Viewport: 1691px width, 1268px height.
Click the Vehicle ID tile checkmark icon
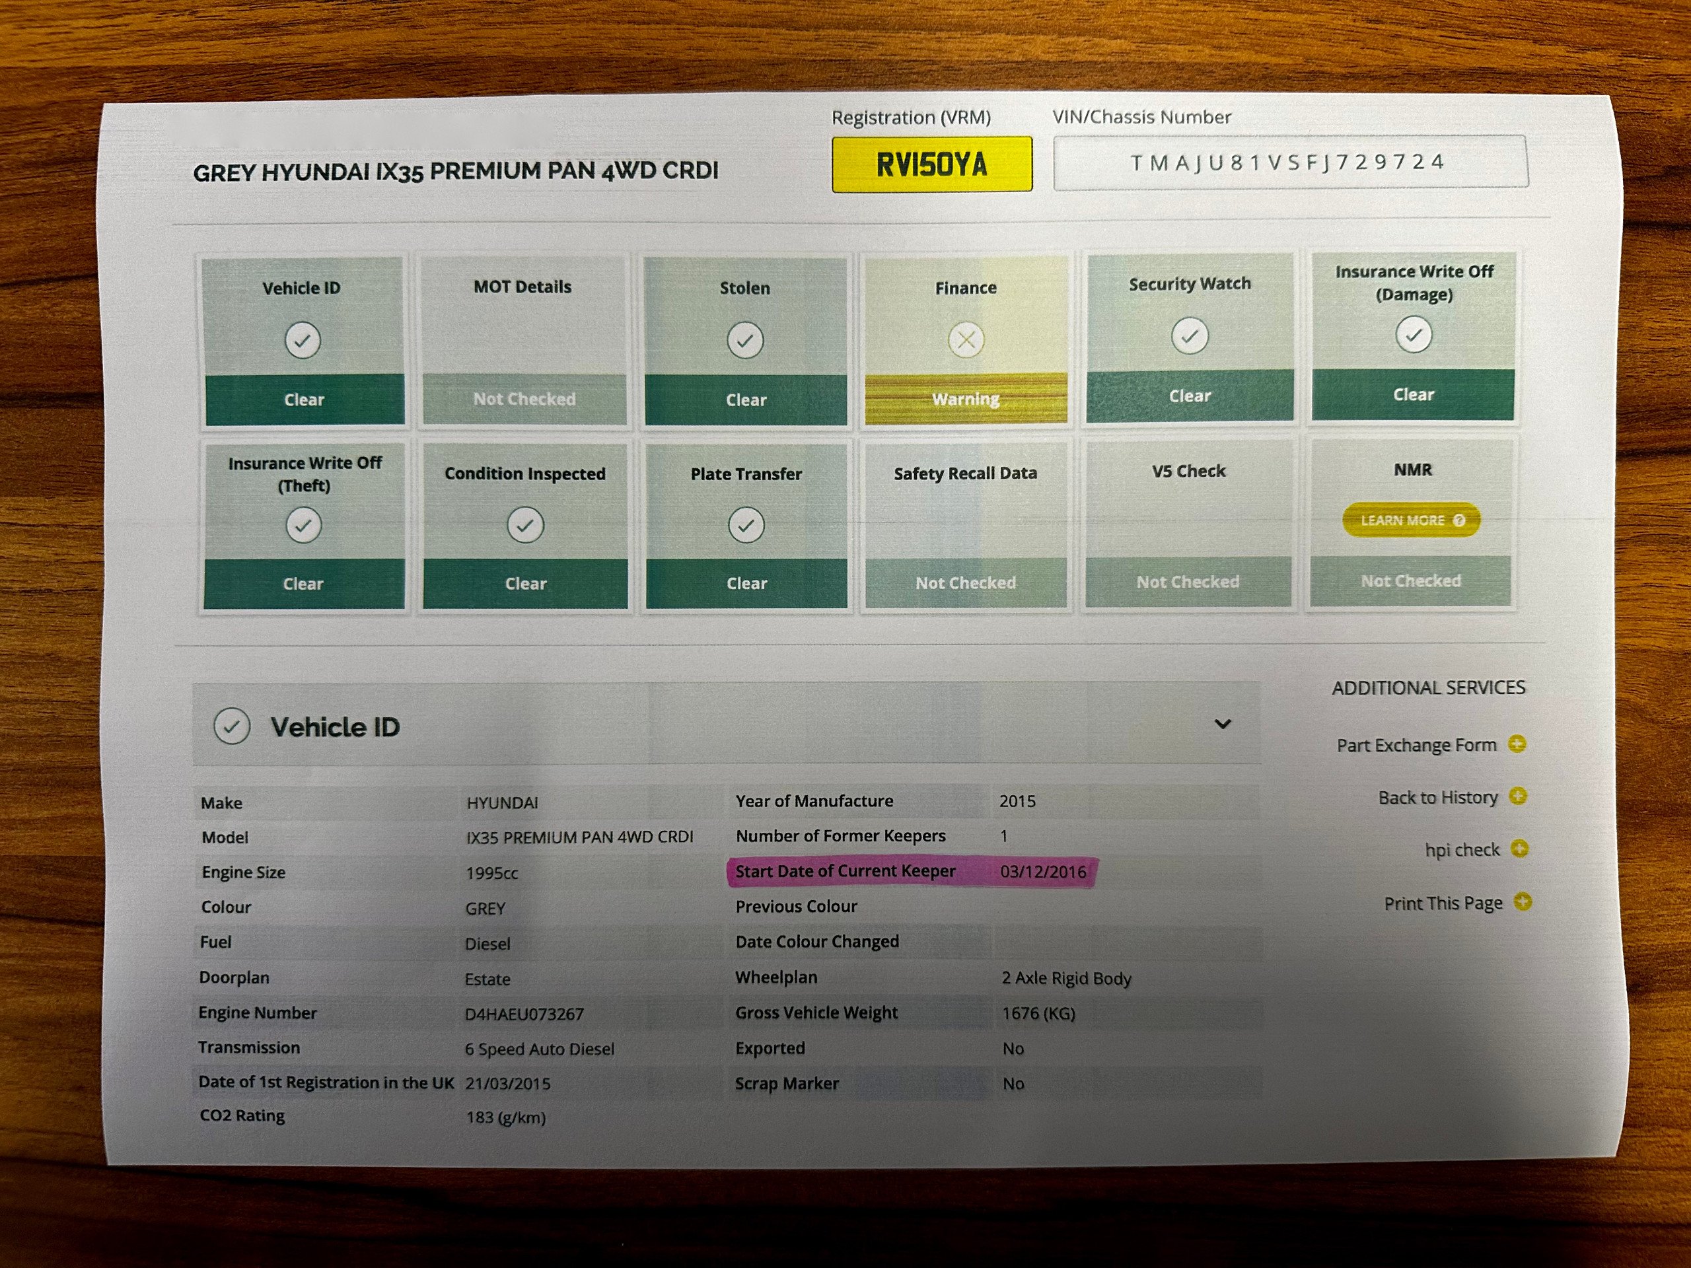pyautogui.click(x=302, y=340)
